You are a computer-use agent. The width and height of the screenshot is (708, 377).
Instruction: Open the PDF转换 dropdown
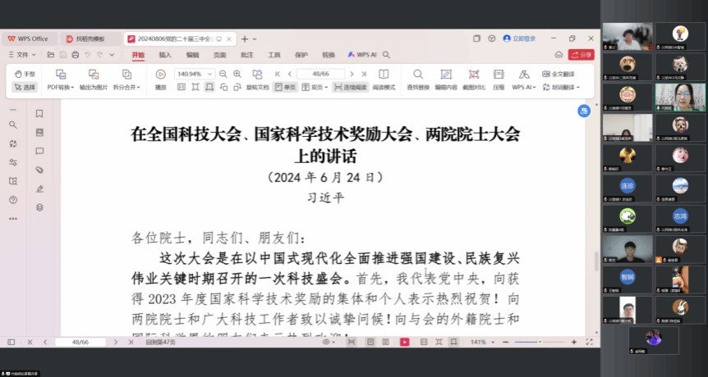[x=60, y=87]
